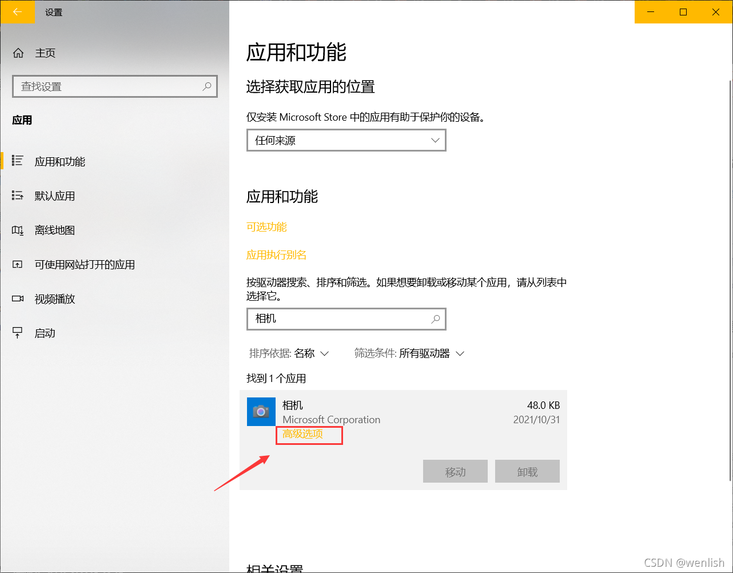Click the 48.0 KB size value
The width and height of the screenshot is (733, 573).
[544, 405]
